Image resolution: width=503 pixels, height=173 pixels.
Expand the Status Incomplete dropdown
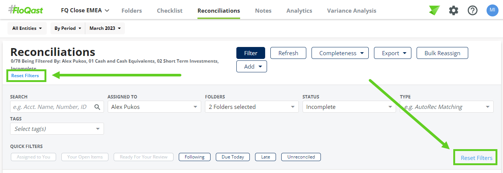(x=349, y=107)
